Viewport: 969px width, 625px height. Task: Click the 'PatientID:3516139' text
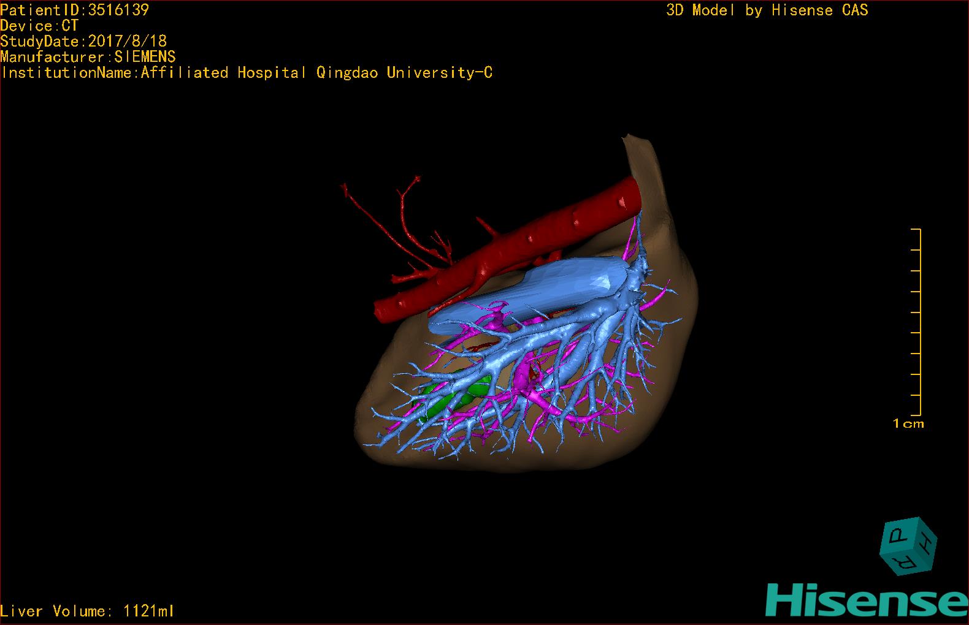click(x=75, y=10)
